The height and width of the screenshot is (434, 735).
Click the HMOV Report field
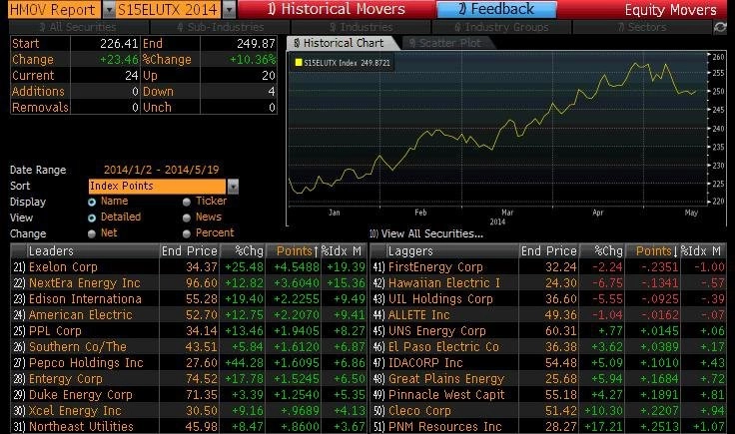[53, 9]
